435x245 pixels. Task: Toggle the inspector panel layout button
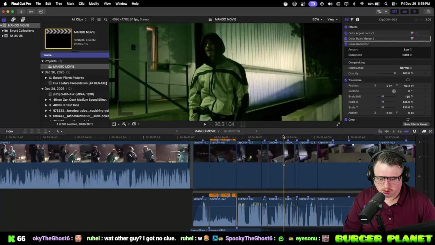click(414, 12)
